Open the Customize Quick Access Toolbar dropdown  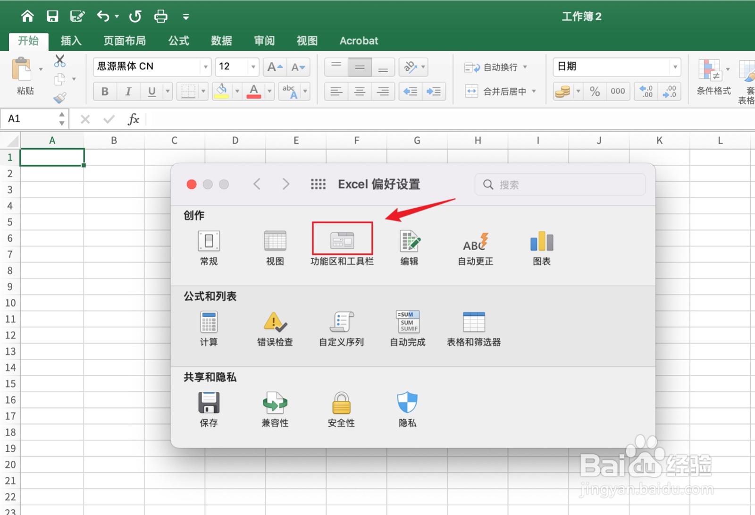186,17
